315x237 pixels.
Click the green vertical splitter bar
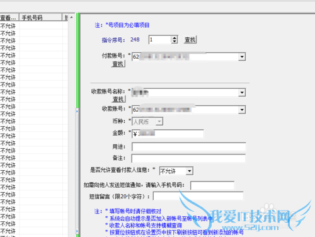[77, 61]
